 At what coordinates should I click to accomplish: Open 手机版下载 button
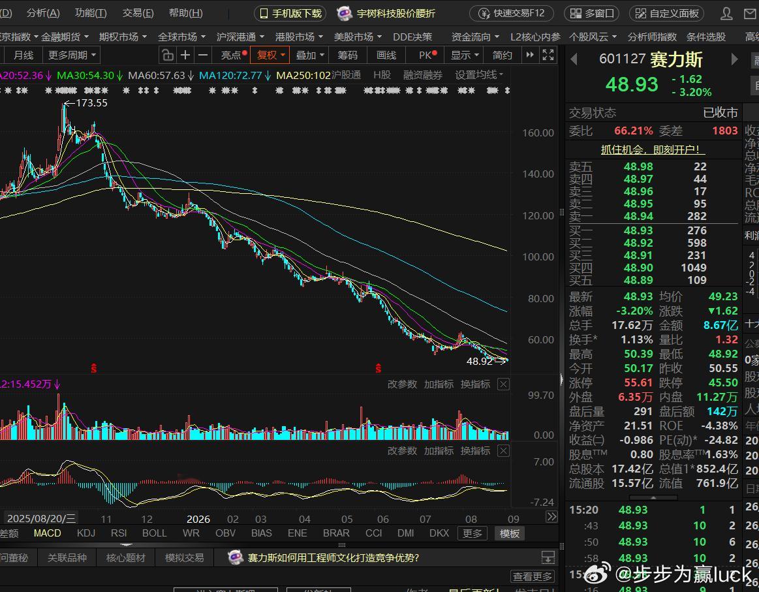pos(290,14)
